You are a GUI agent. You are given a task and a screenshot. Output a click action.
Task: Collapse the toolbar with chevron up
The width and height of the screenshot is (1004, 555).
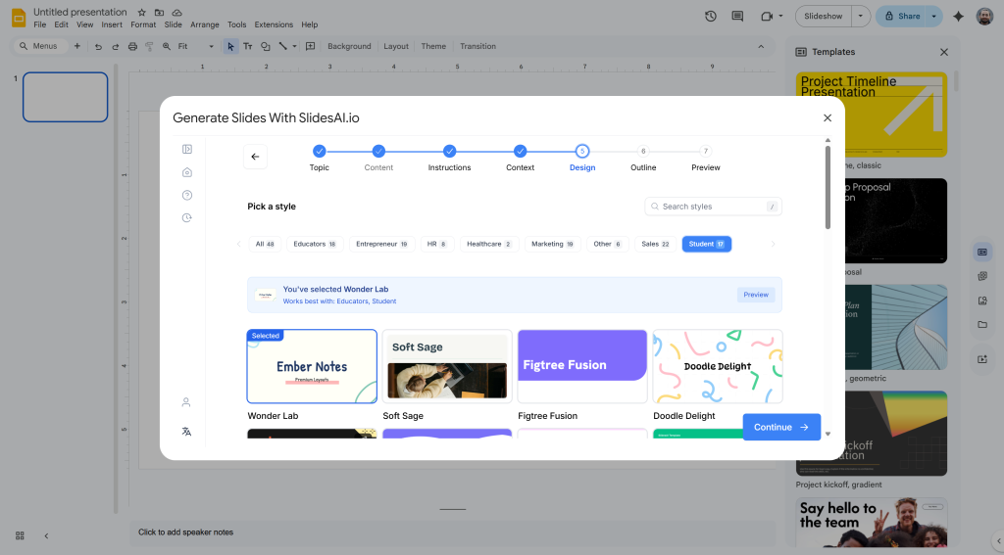[761, 46]
